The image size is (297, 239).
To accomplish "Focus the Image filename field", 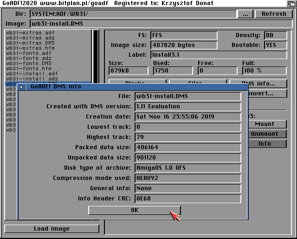I will click(x=158, y=24).
